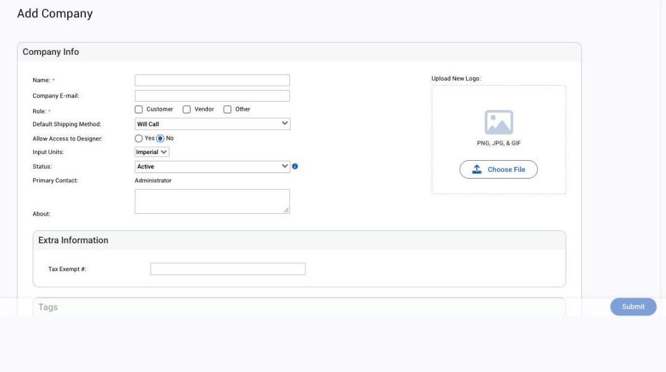Focus the company Name input field
This screenshot has height=372, width=666.
tap(212, 80)
